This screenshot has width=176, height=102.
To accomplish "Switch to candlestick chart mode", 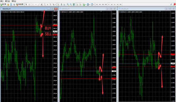I will tap(61, 4).
